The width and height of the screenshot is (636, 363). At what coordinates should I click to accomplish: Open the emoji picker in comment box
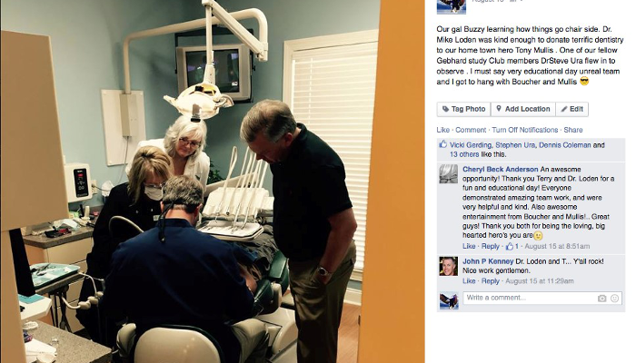614,299
